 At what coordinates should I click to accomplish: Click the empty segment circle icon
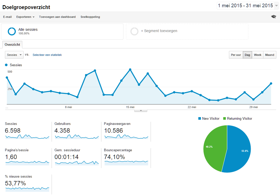tap(135, 31)
